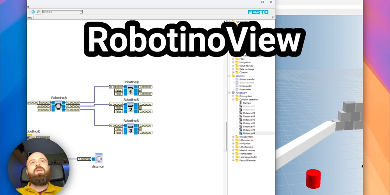Click the omnidrive Robotino block

click(x=58, y=106)
